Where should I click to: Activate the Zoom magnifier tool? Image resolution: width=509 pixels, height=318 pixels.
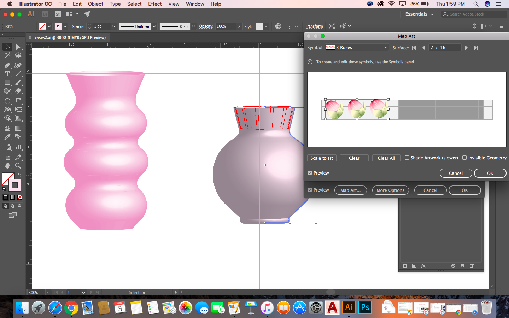tap(18, 166)
